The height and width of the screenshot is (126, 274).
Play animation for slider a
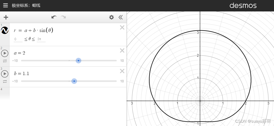click(5, 53)
